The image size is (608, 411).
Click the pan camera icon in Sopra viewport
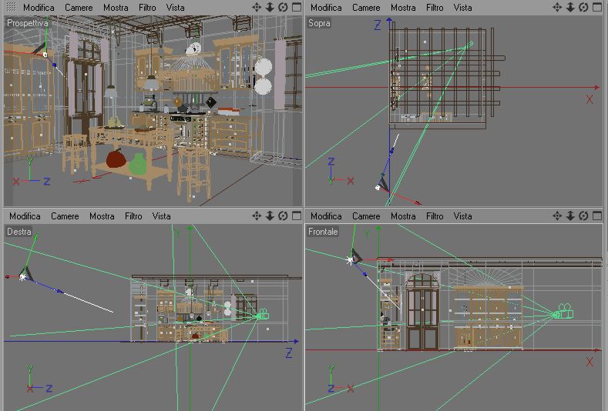(x=557, y=8)
